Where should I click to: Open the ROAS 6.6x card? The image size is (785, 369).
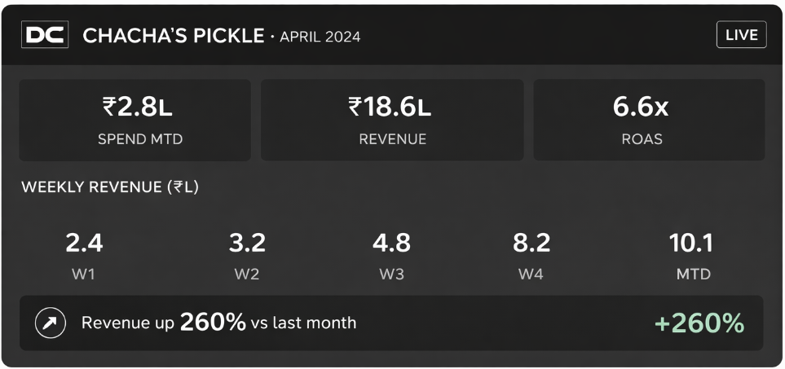coord(649,120)
